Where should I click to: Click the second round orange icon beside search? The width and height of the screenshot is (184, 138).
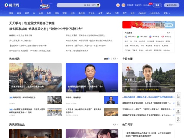tap(123, 5)
